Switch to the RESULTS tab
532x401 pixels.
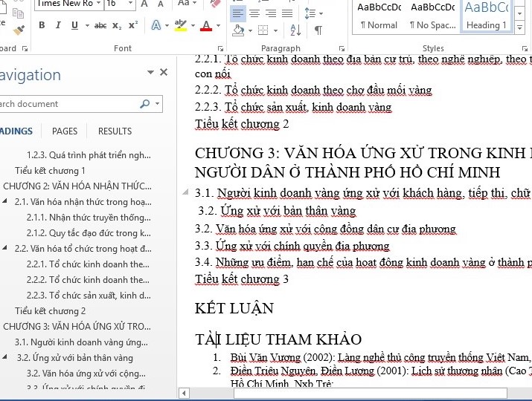[115, 131]
